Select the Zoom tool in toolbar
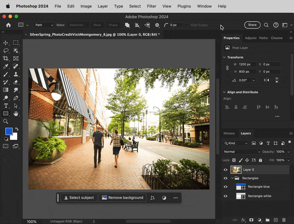Screen dimensions: 294x224 (x=6, y=121)
